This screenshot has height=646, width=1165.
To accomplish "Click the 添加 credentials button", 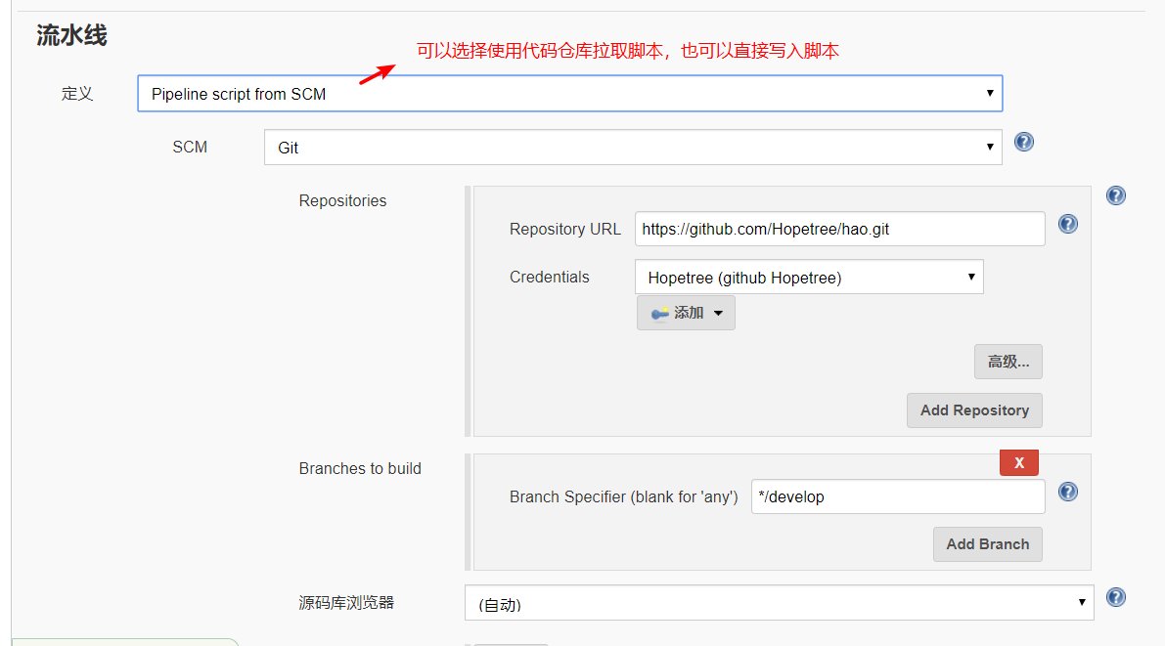I will pos(686,313).
